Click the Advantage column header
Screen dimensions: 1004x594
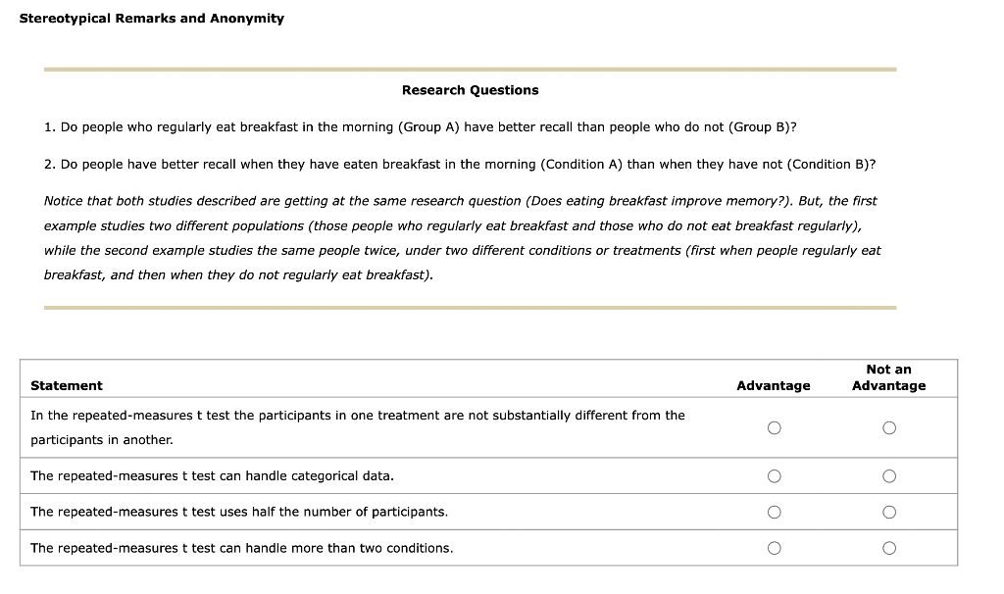click(x=774, y=385)
